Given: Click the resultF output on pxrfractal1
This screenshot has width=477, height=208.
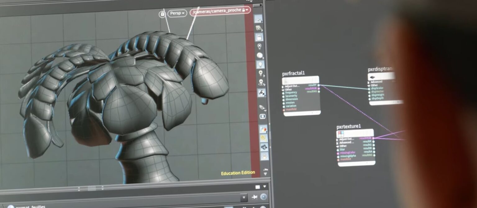Looking at the screenshot, I should [319, 85].
